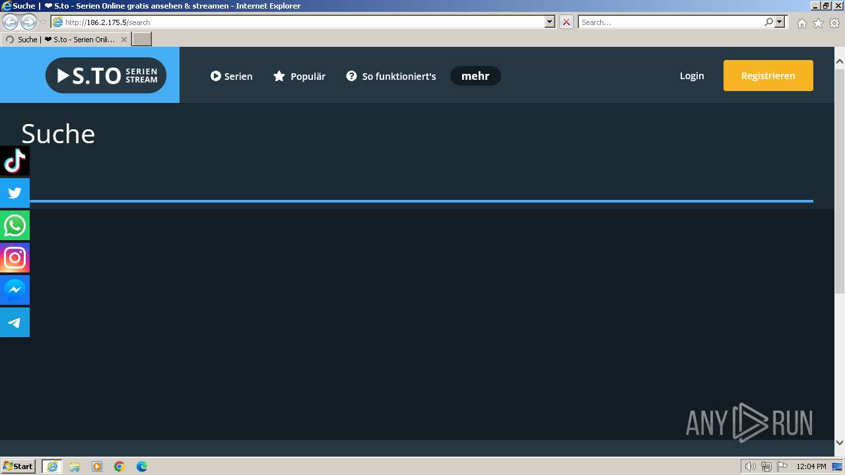The width and height of the screenshot is (845, 475).
Task: Share via Twitter sidebar icon
Action: [15, 193]
